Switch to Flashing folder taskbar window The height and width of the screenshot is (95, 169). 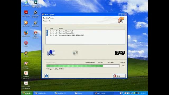(x=83, y=93)
